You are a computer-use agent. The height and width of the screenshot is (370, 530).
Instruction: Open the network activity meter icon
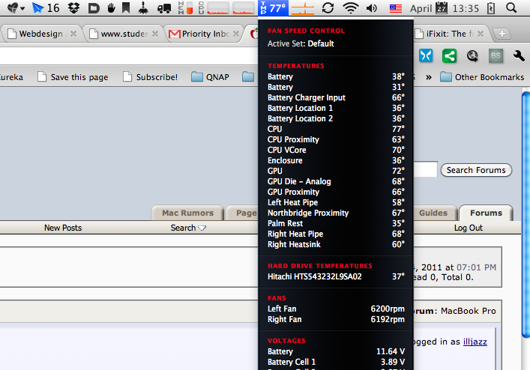[x=303, y=8]
